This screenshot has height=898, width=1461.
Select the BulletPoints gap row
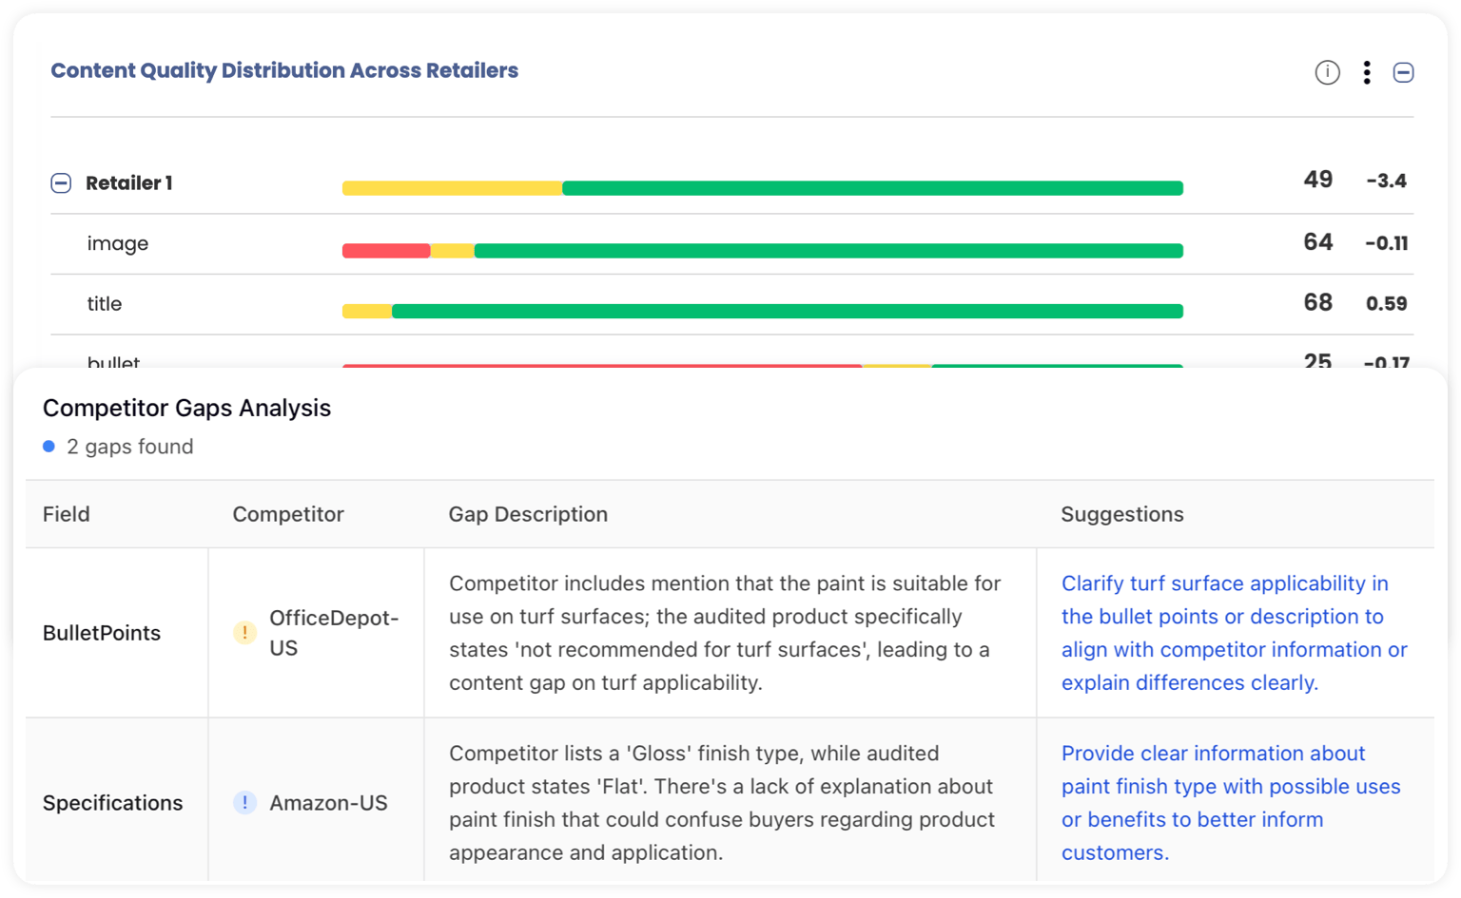tap(723, 632)
